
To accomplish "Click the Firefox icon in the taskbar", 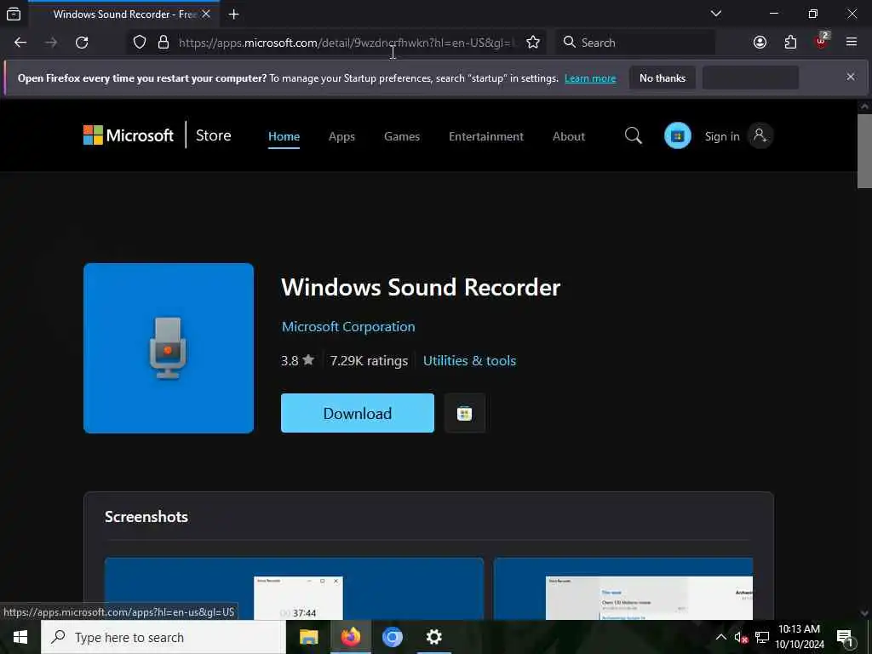I will point(350,637).
